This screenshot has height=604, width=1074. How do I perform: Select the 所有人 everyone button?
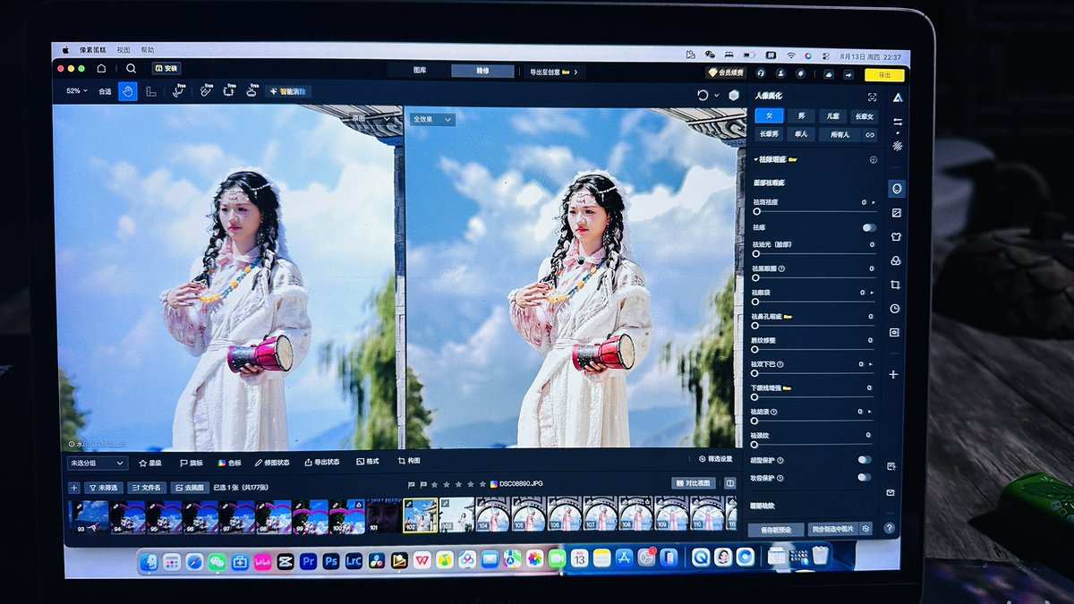[839, 135]
